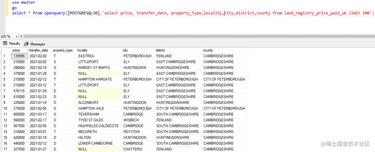
Task: Click city cell ROYSTON
Action: pos(138,132)
